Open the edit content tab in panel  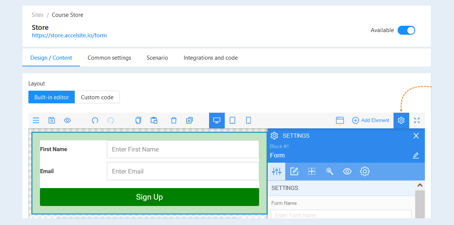point(294,171)
